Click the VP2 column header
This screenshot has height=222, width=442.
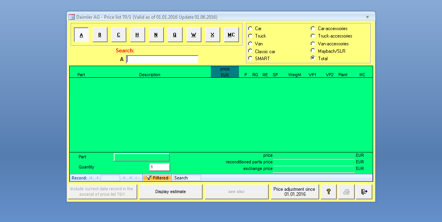329,75
